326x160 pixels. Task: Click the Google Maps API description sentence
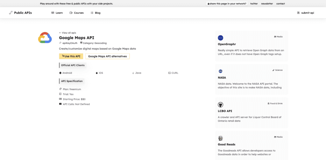pyautogui.click(x=97, y=49)
